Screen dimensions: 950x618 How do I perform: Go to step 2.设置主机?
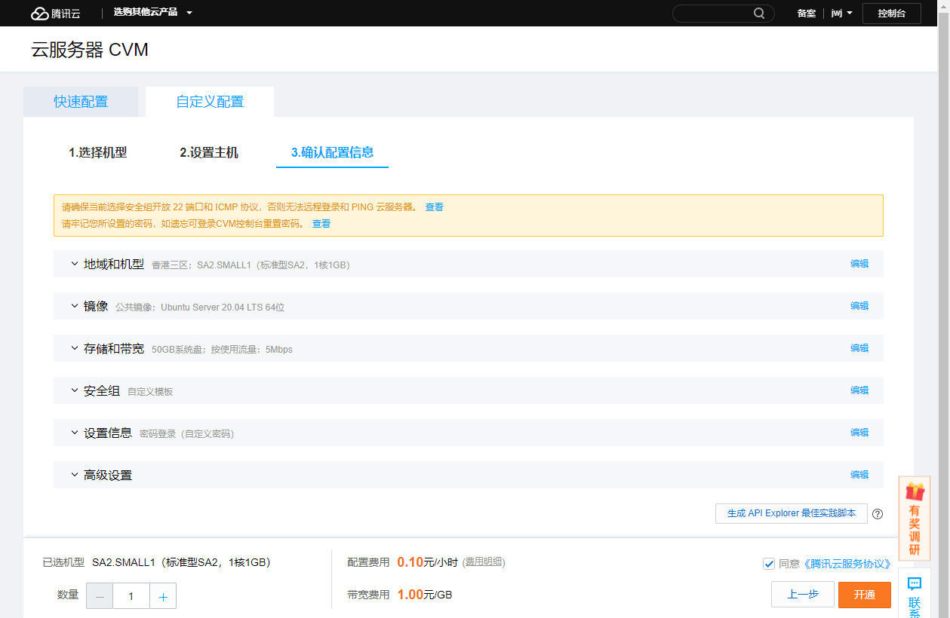tap(209, 152)
